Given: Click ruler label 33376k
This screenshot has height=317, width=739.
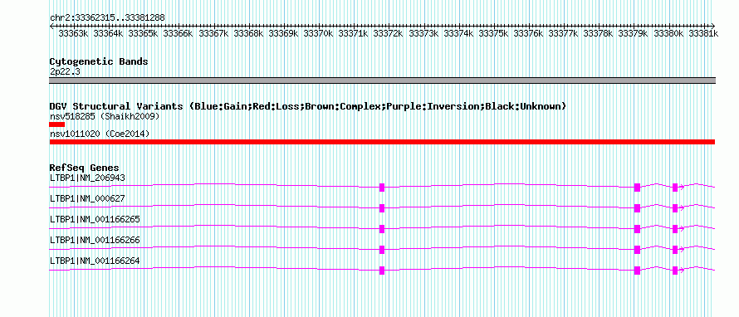Looking at the screenshot, I should pos(528,33).
